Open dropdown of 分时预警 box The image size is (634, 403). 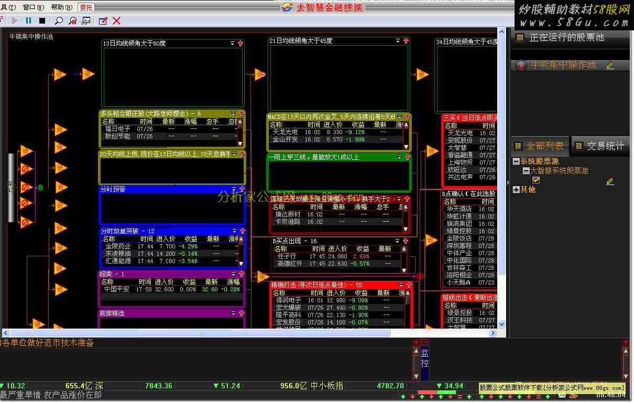(234, 189)
